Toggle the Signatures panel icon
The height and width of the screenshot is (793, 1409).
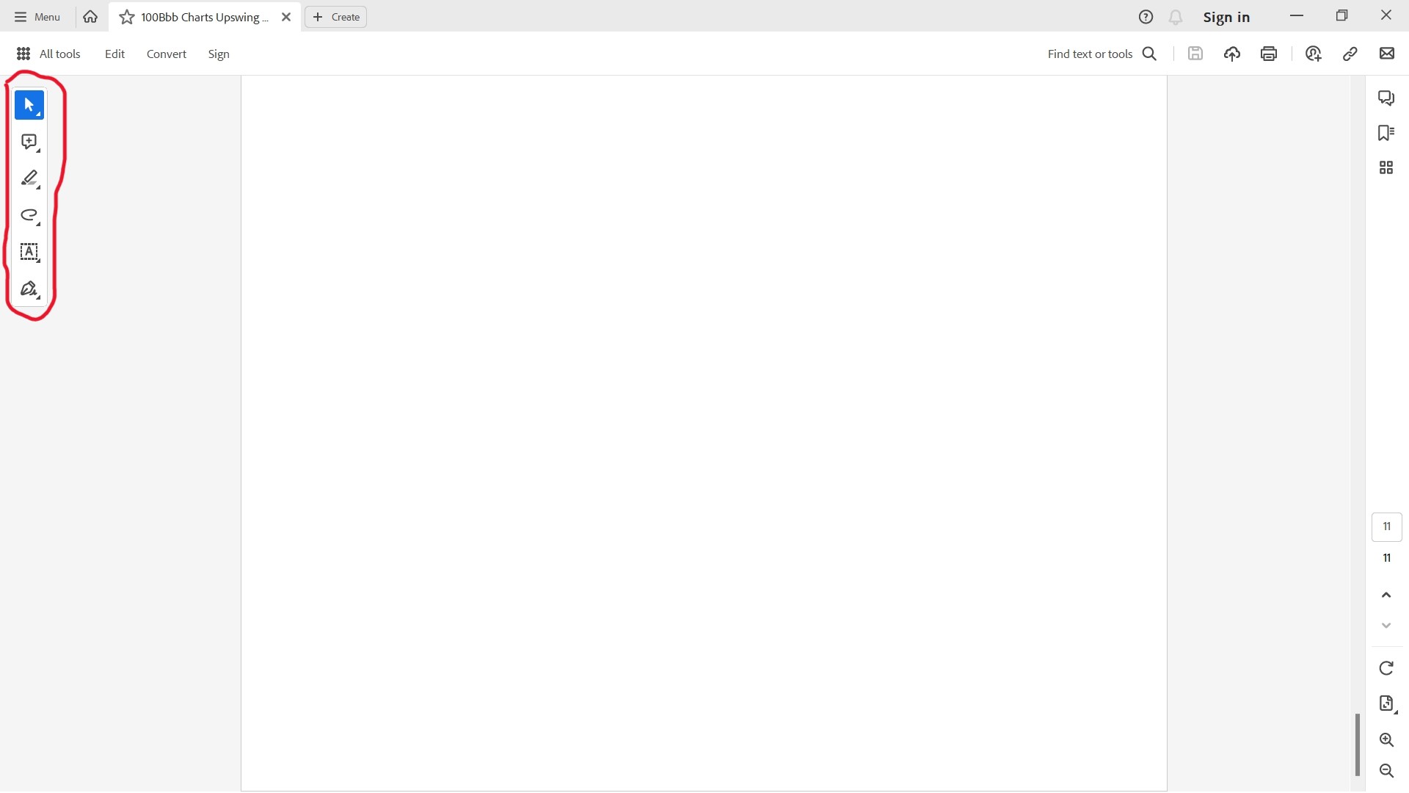(29, 289)
